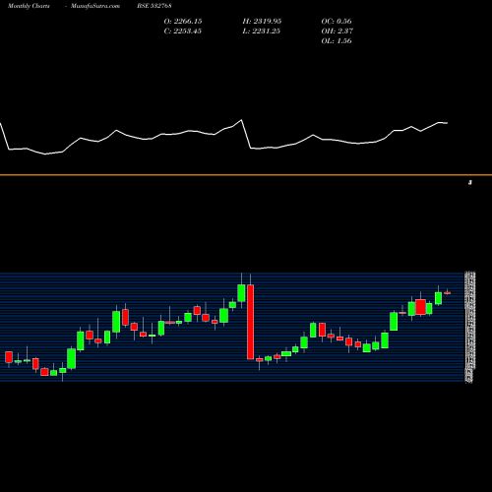The height and width of the screenshot is (492, 492).
Task: Click the last small red candle at the right end
Action: [448, 293]
